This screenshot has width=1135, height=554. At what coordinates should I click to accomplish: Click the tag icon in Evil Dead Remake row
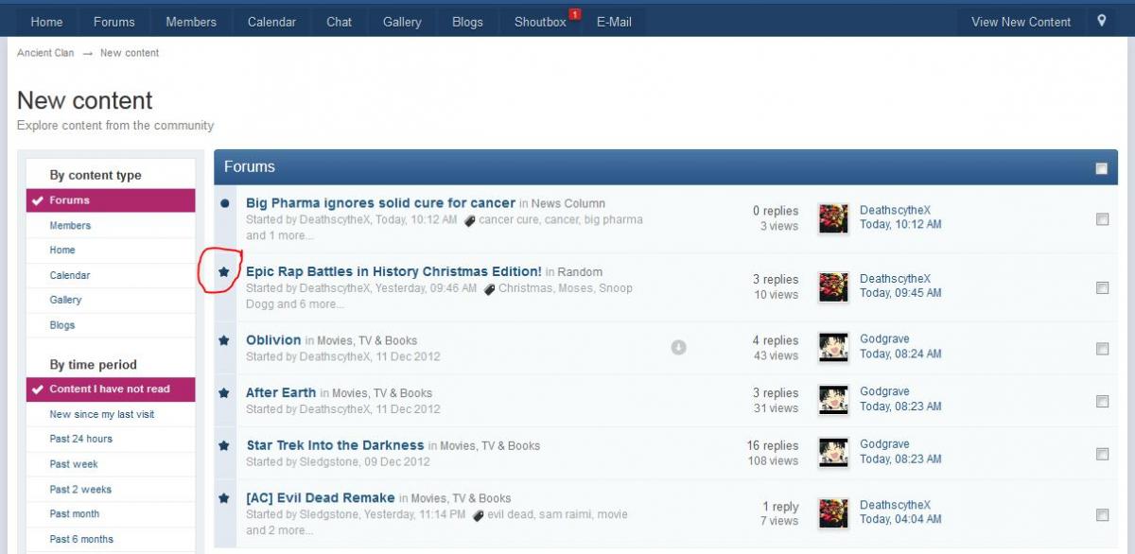click(478, 515)
